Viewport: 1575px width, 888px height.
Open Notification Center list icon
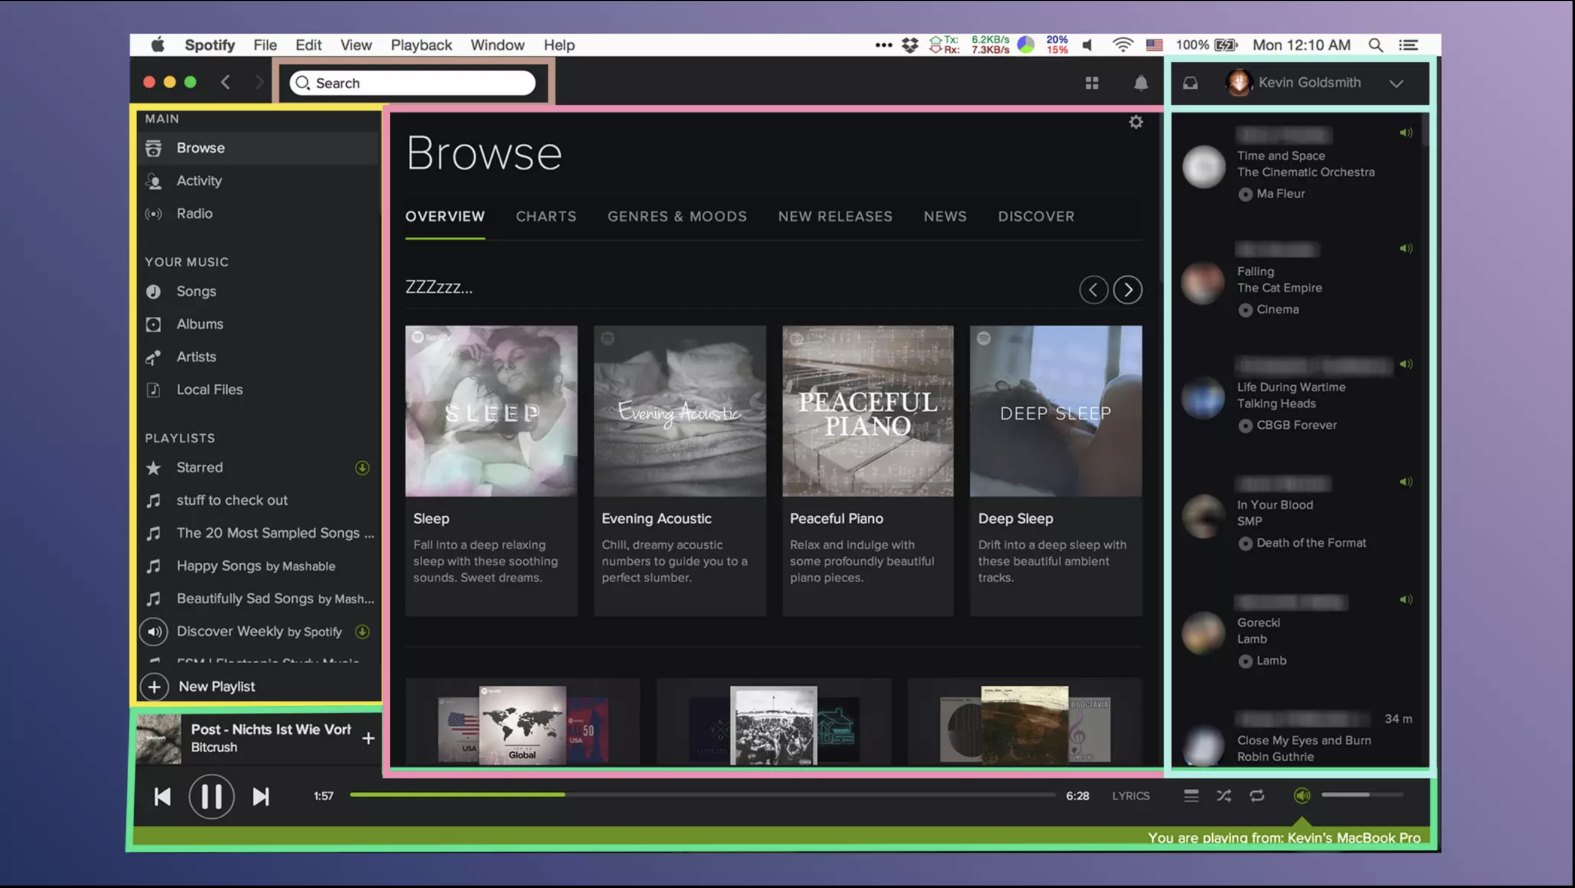(x=1408, y=45)
